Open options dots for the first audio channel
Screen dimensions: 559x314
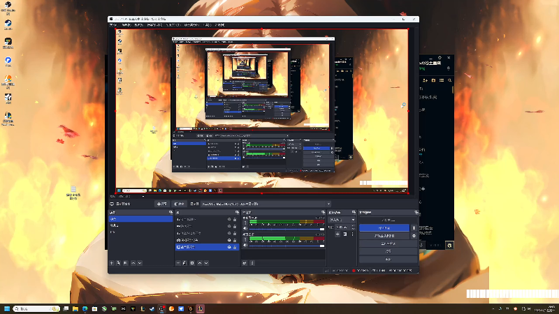[x=245, y=223]
